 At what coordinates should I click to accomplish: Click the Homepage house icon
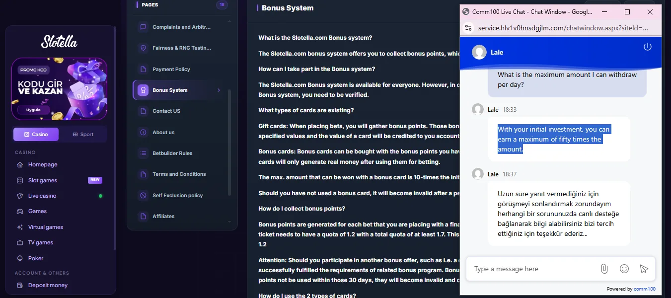[x=20, y=165]
